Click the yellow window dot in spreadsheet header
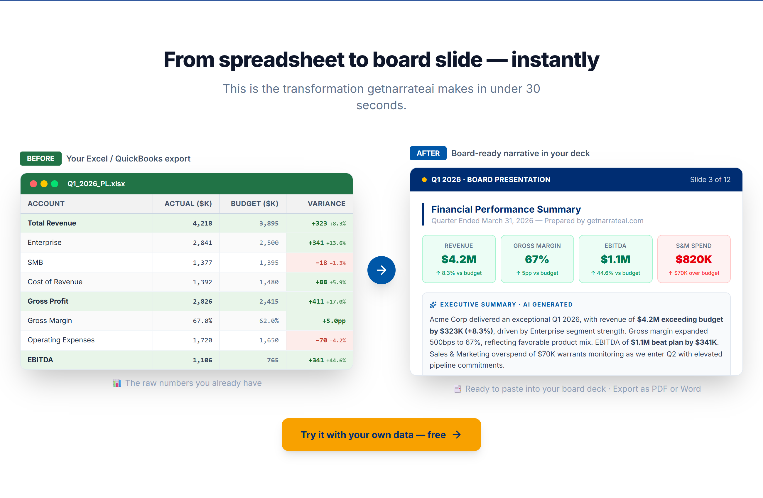Viewport: 763px width, 498px height. pyautogui.click(x=44, y=184)
